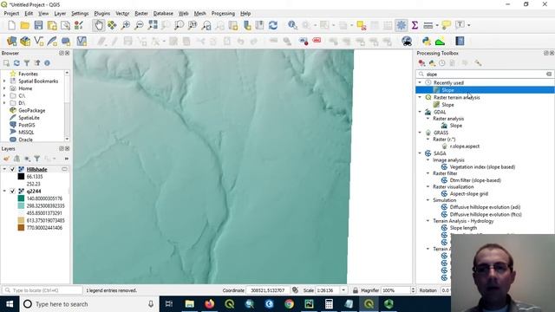Screen dimensions: 555x312
Task: Save the project
Action: (x=38, y=25)
